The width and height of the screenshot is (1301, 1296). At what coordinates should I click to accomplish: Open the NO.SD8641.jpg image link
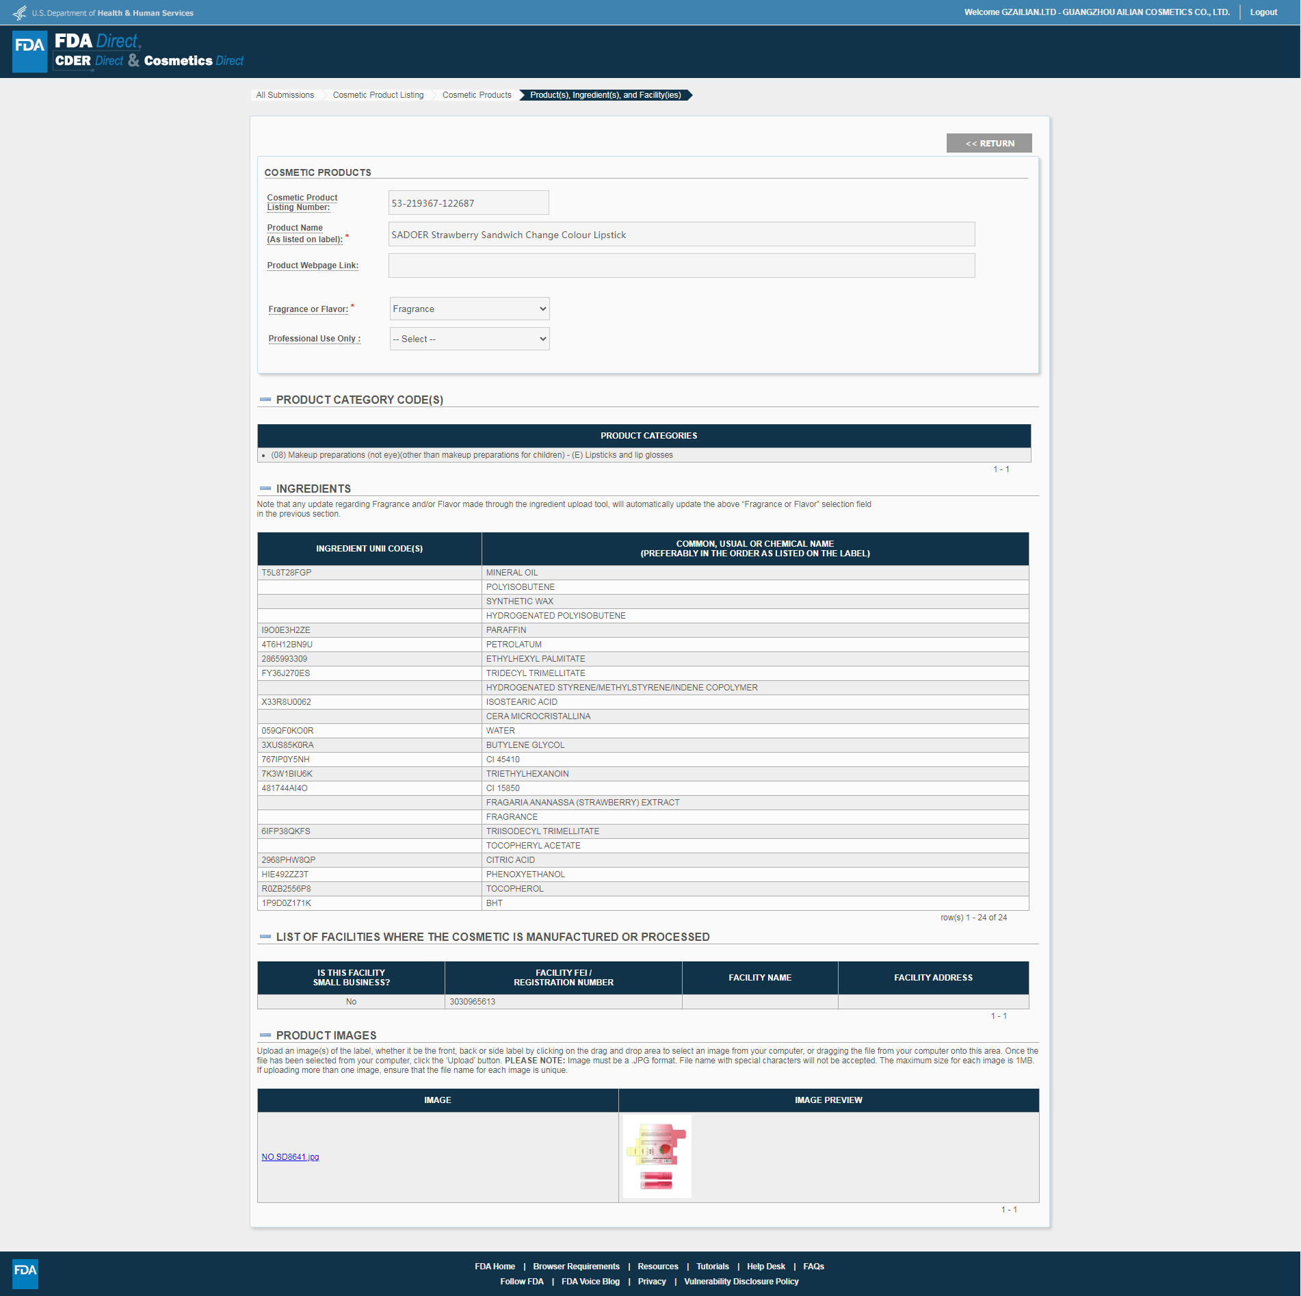(290, 1157)
